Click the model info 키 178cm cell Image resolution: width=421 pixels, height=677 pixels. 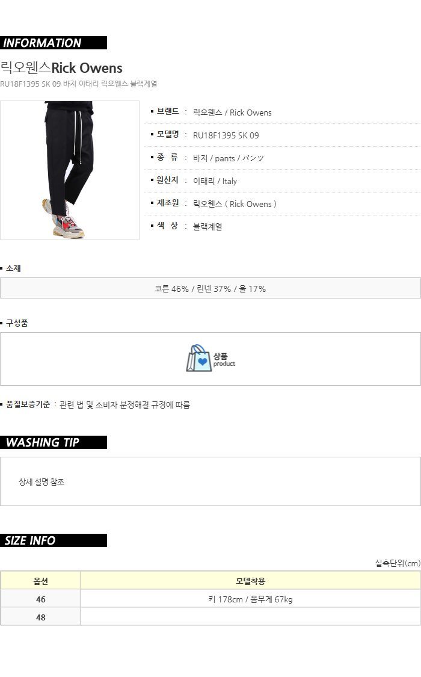pyautogui.click(x=250, y=599)
